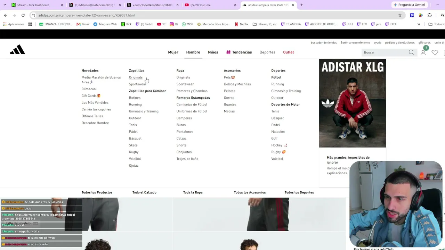Screen dimensions: 445x250
Task: Open the YT bookmark
Action: coord(161,24)
